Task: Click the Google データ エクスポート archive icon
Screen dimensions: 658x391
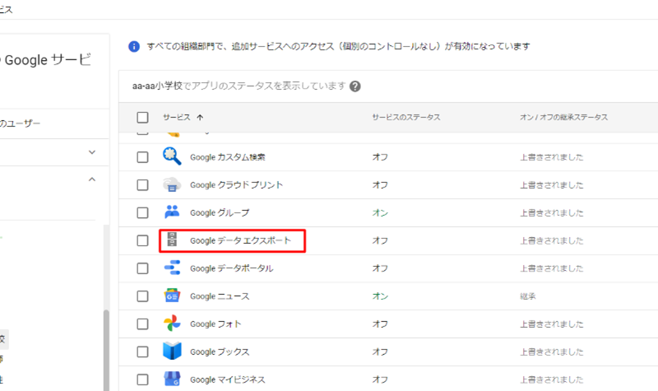Action: pyautogui.click(x=172, y=240)
